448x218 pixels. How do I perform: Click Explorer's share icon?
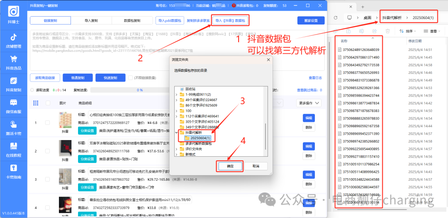[x=374, y=31]
